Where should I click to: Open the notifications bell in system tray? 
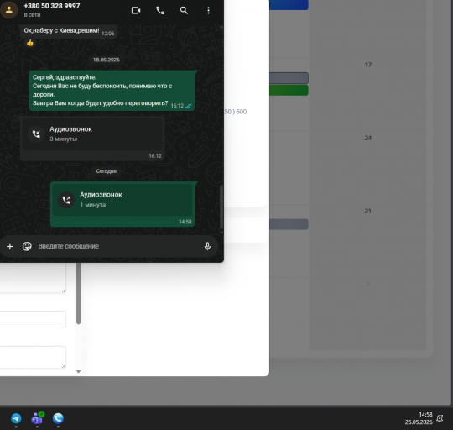pos(440,418)
